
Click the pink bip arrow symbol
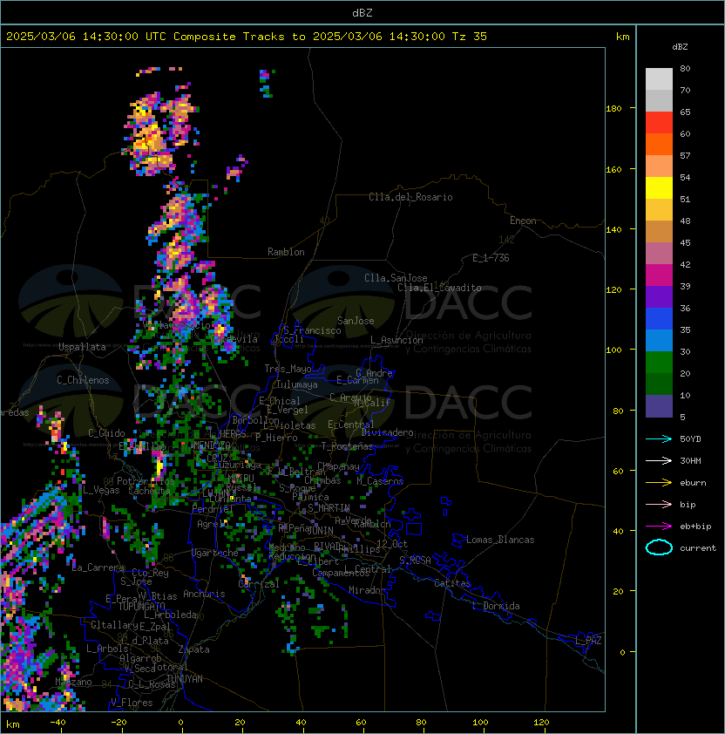pos(659,504)
